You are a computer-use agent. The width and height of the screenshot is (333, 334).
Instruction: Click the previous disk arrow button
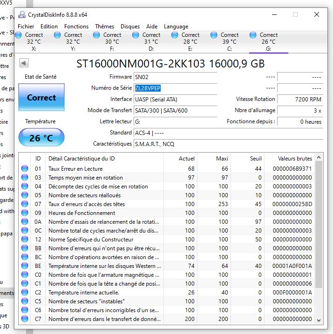pyautogui.click(x=24, y=63)
